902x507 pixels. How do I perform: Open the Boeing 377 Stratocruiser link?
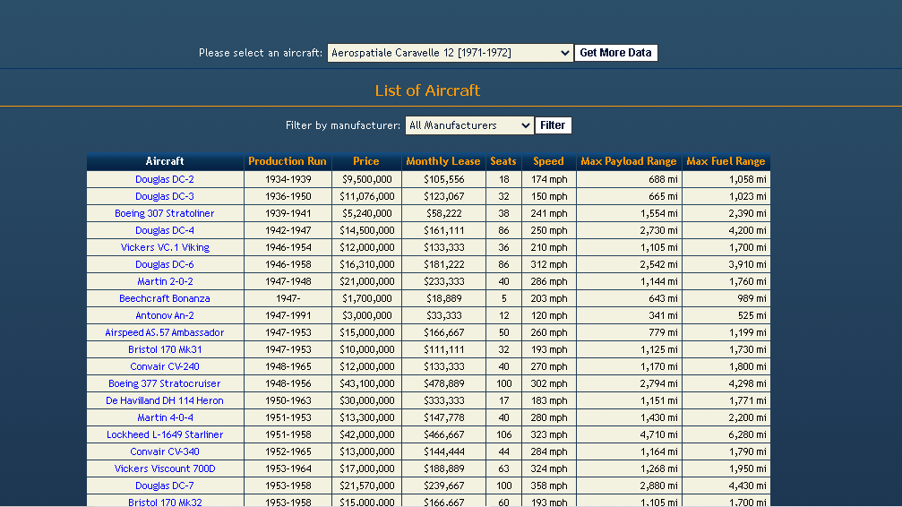[165, 384]
